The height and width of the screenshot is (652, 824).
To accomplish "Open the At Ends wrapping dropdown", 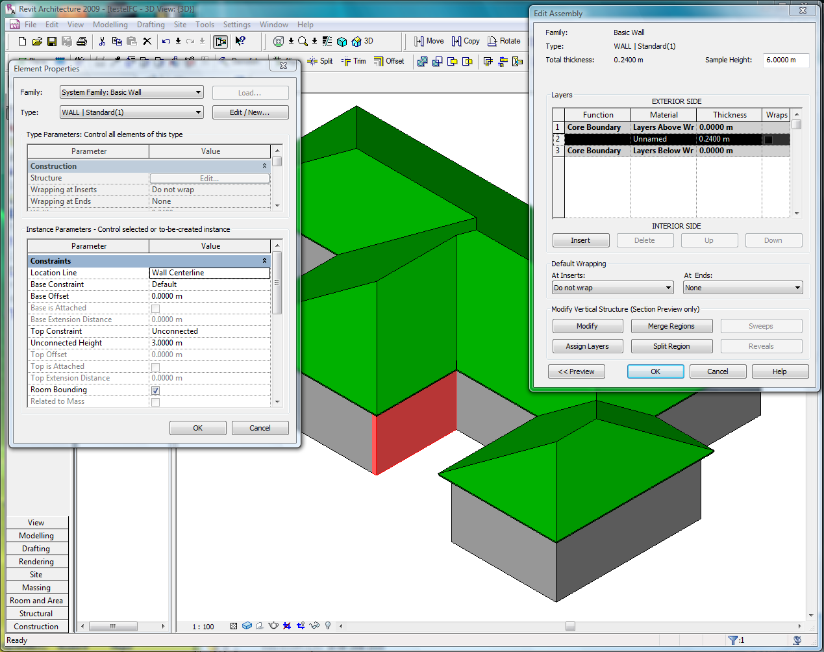I will coord(743,288).
